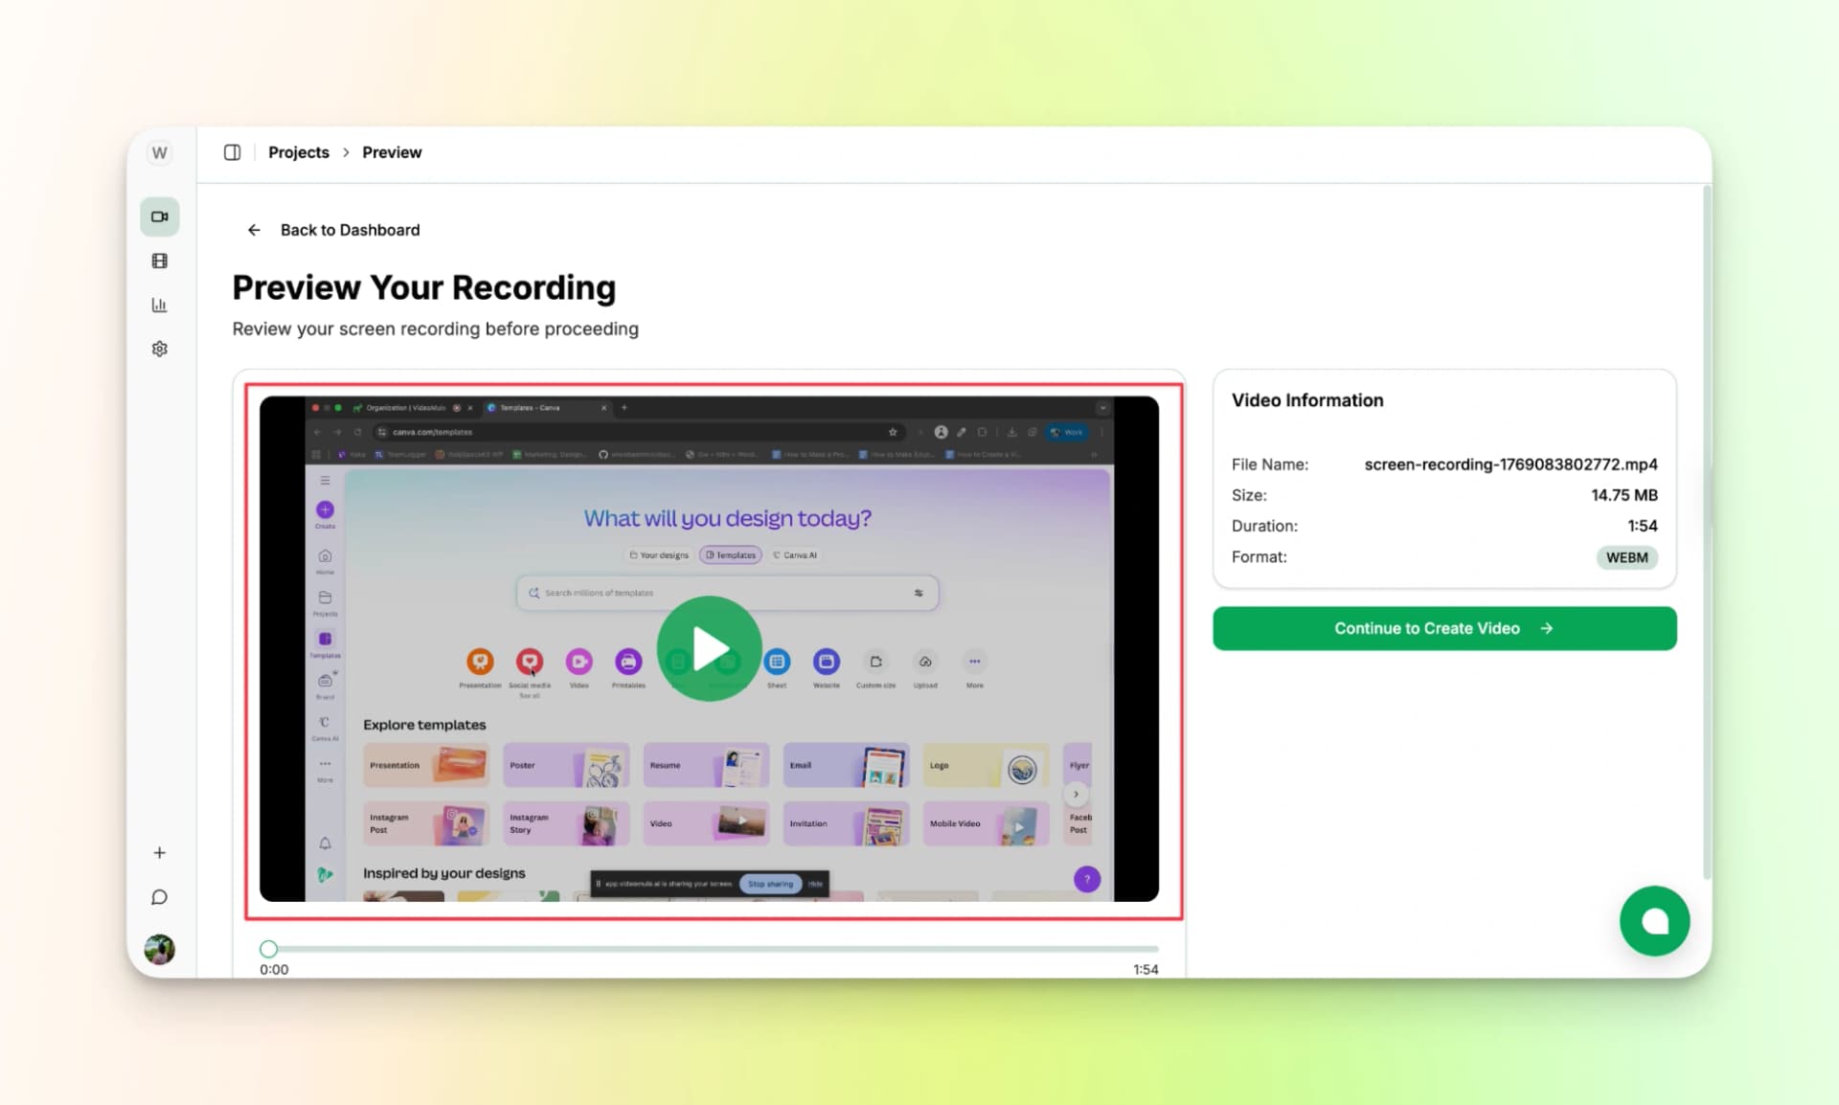Open the green support chat bubble
Image resolution: width=1839 pixels, height=1105 pixels.
click(x=1654, y=920)
